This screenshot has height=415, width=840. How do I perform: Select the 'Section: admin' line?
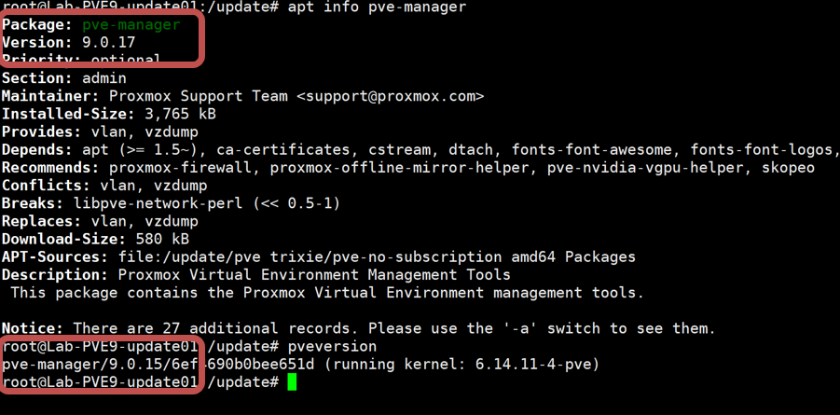point(63,78)
